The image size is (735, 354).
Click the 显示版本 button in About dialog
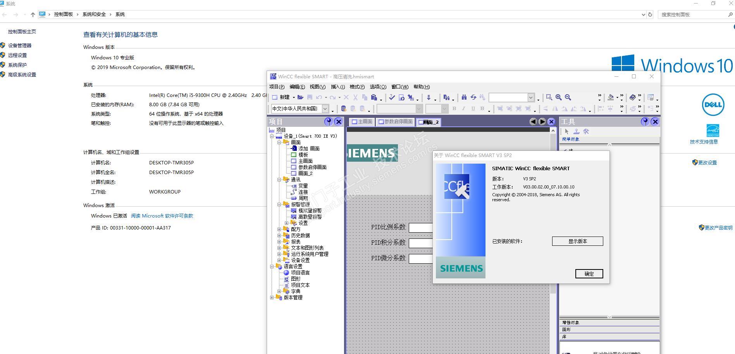[578, 241]
